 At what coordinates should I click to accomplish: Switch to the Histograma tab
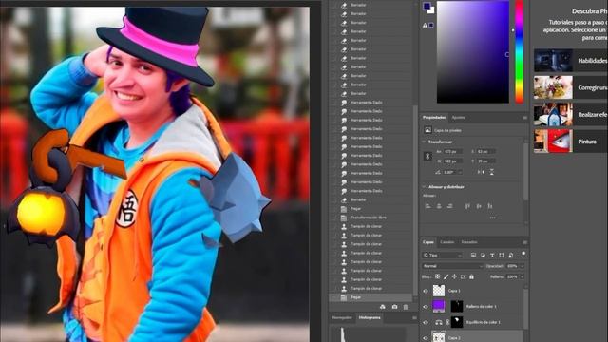click(x=370, y=318)
